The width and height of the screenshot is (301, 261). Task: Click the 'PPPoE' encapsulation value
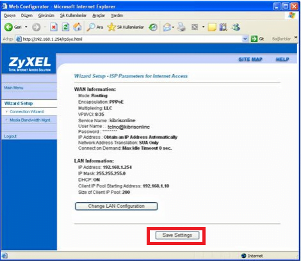(x=117, y=102)
